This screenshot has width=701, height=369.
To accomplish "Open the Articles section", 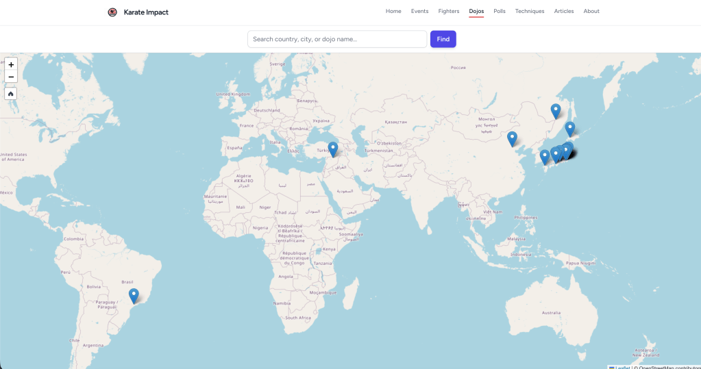I will click(x=564, y=12).
